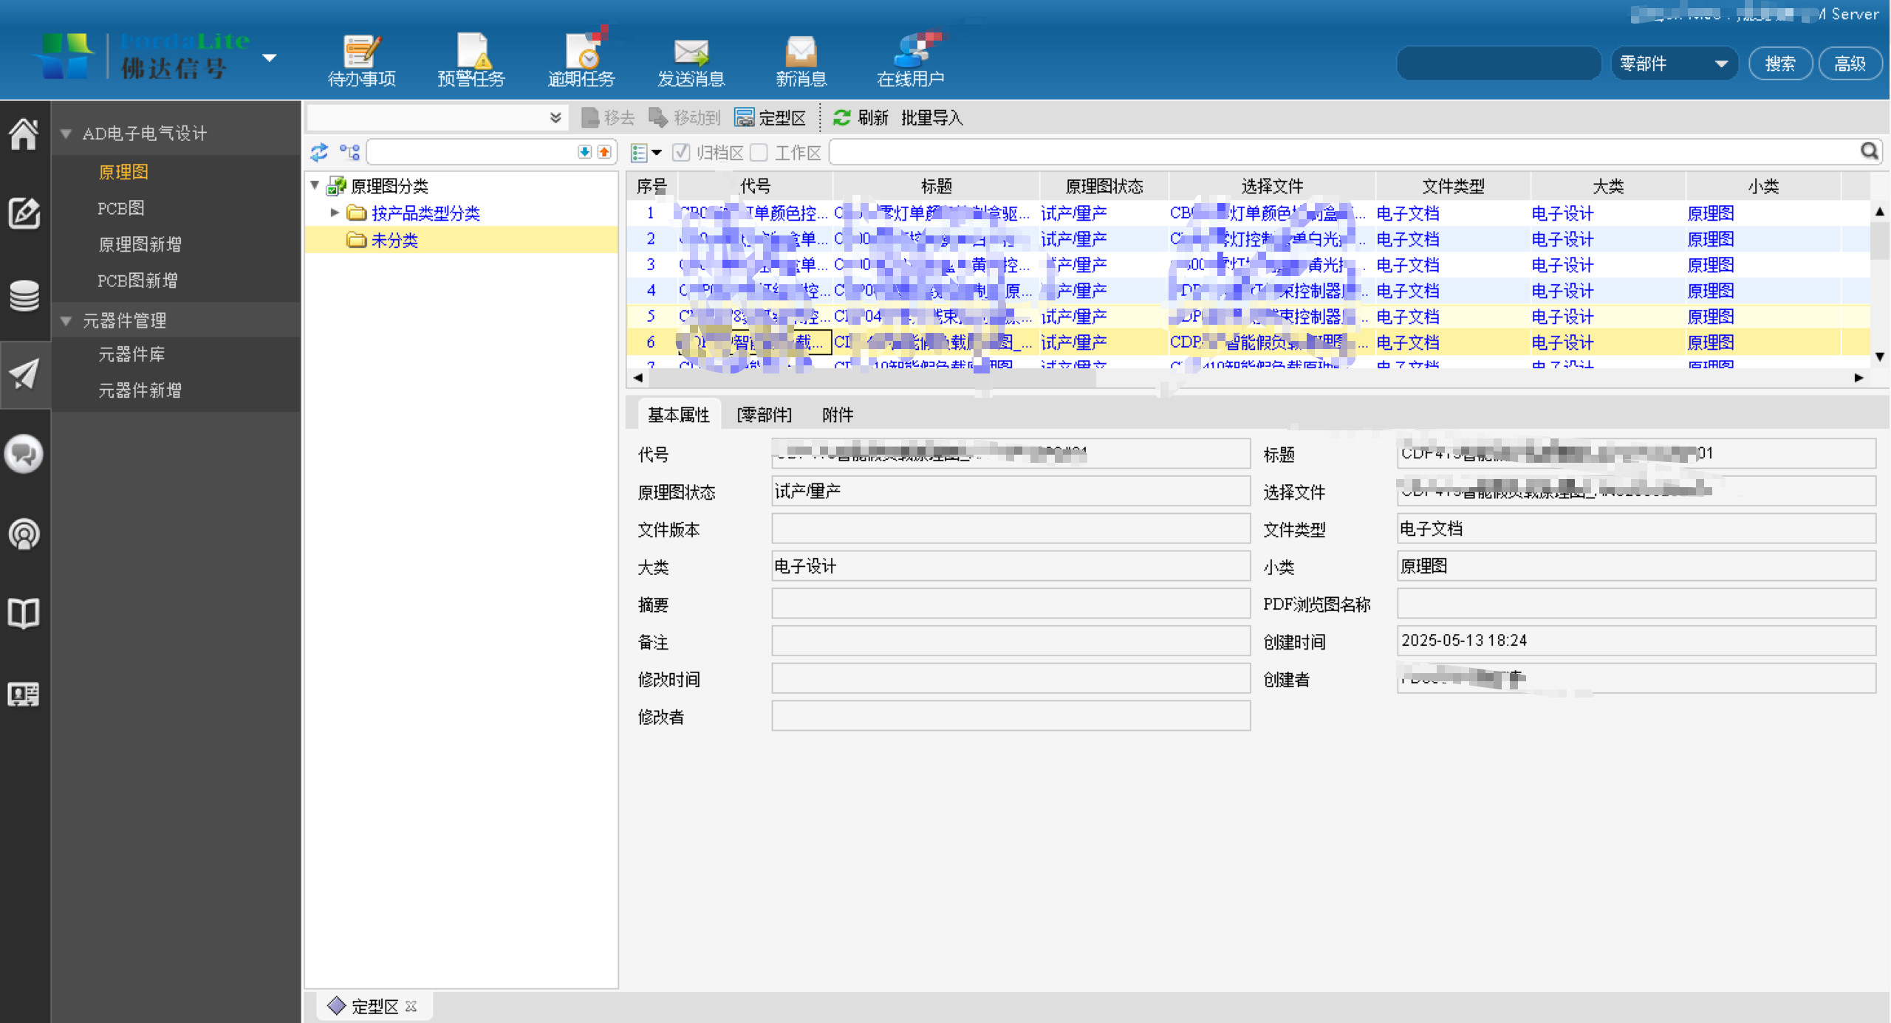
Task: Click the 批量导入 batch import button
Action: coord(931,118)
